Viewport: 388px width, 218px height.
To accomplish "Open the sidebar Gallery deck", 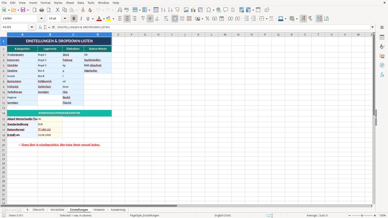I will [x=382, y=56].
